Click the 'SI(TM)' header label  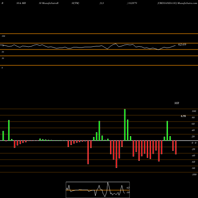75,3
